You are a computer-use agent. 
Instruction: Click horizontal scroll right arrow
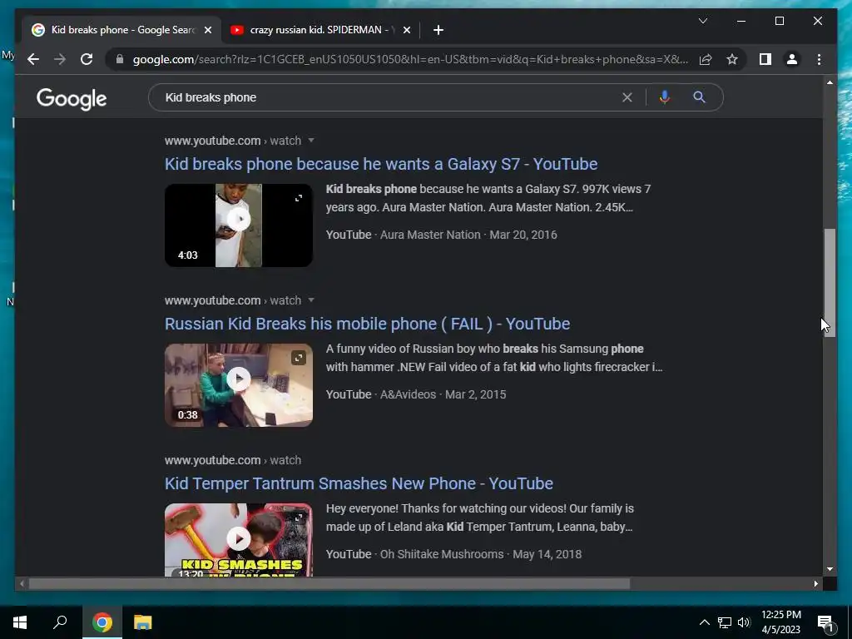pos(815,583)
